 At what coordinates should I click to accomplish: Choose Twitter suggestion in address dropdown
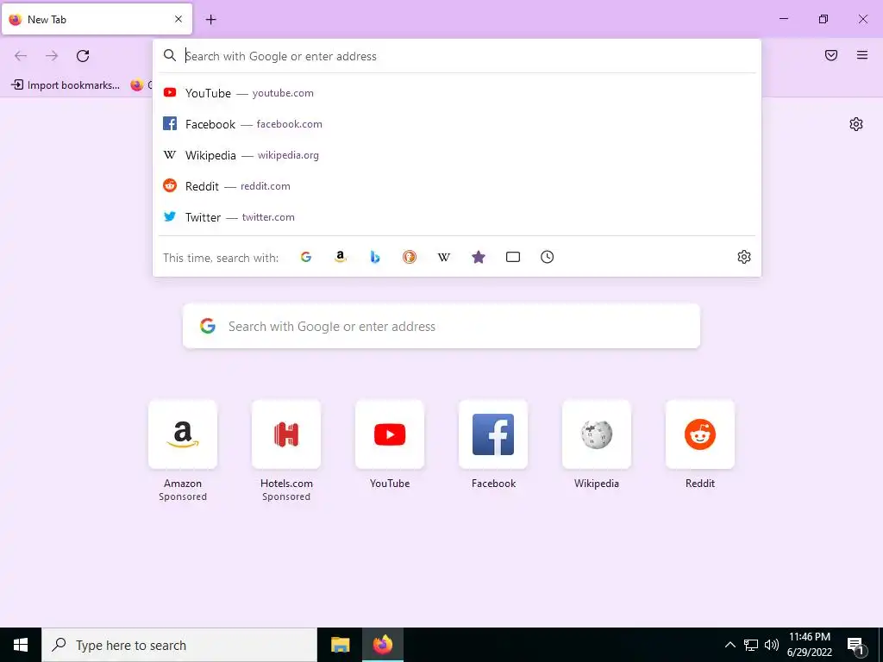[457, 216]
